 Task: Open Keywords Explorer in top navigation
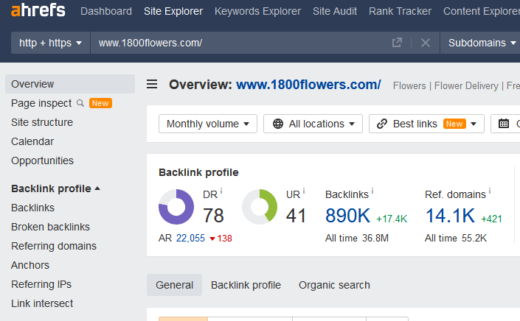pos(257,11)
